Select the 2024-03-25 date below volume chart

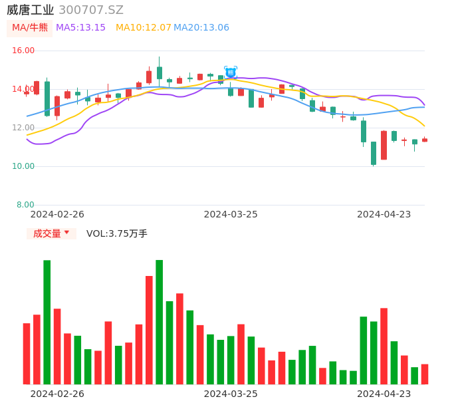pos(231,394)
